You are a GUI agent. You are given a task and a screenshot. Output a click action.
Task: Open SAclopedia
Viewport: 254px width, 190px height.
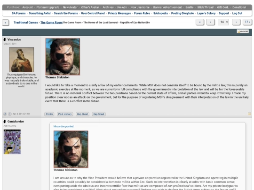click(160, 13)
